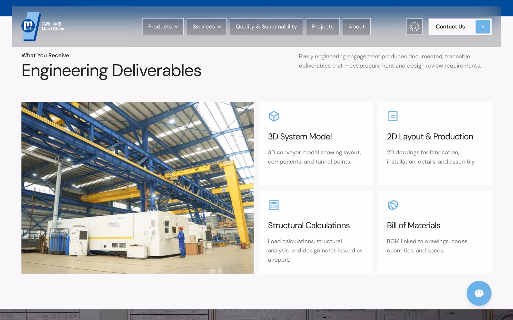Select the 2D Layout & Production heading

point(430,136)
